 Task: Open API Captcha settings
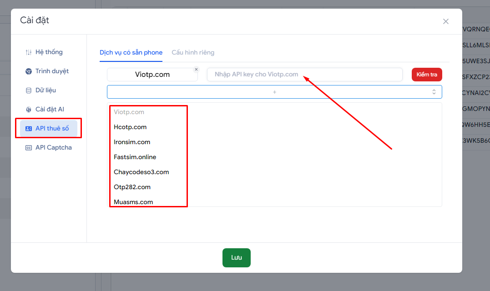(48, 147)
